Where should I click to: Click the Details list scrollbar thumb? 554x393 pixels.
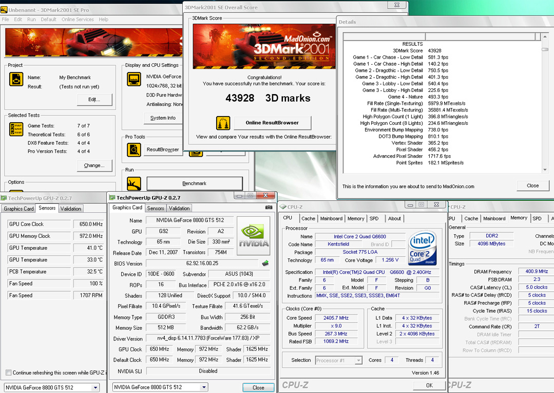[544, 49]
